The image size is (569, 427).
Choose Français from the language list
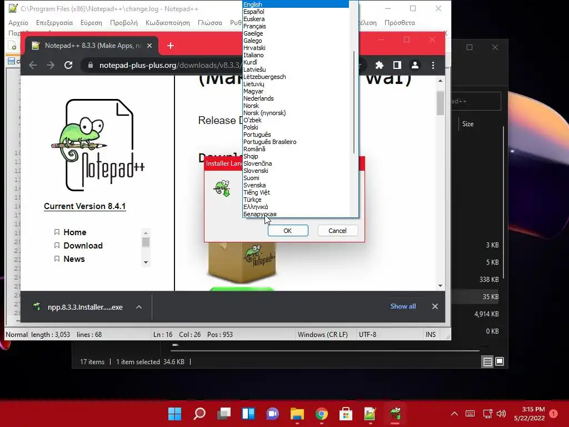click(296, 26)
